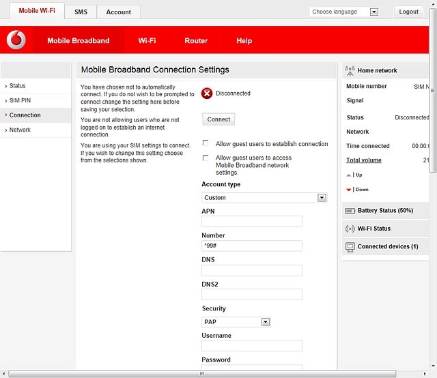Click the red Disconnected status icon

click(207, 93)
